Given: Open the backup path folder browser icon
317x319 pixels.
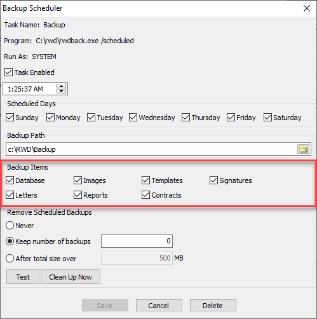Looking at the screenshot, I should click(303, 149).
